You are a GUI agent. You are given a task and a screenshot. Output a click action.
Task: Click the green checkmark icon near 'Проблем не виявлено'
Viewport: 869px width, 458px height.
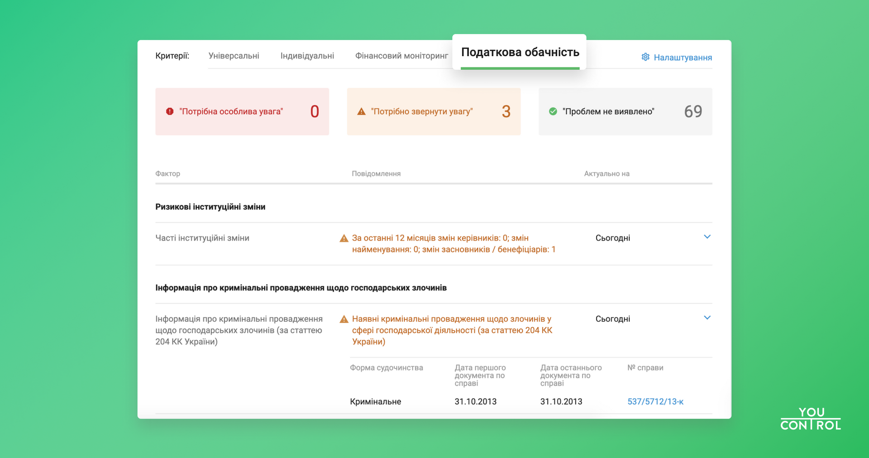click(x=553, y=111)
